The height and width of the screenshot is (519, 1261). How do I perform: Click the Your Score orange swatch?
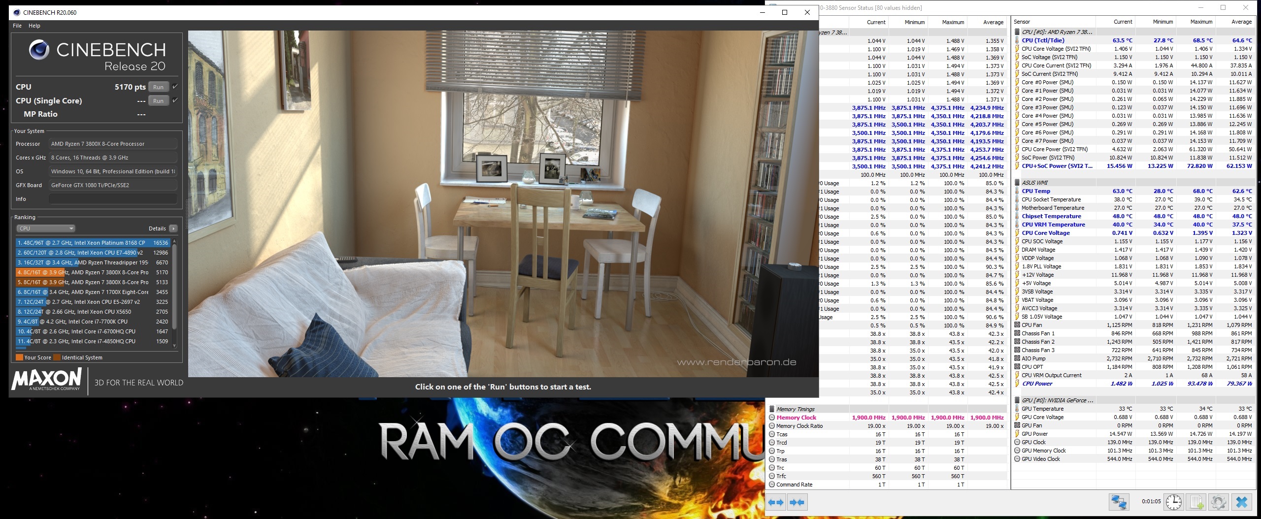(x=19, y=357)
